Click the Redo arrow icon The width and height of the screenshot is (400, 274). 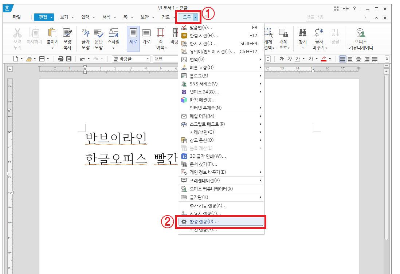tap(96, 59)
